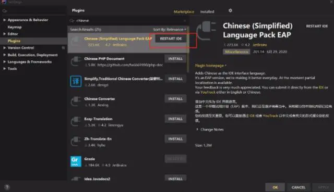Switch to the Installed tab
Viewport: 334px width, 192px height.
(207, 11)
